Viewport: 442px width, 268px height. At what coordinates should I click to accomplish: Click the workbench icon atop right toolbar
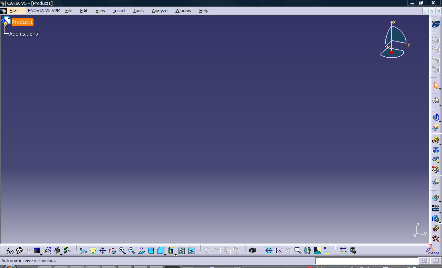point(436,24)
